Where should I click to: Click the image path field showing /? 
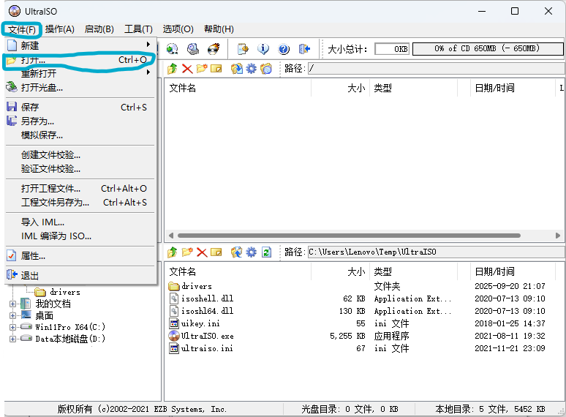point(436,69)
